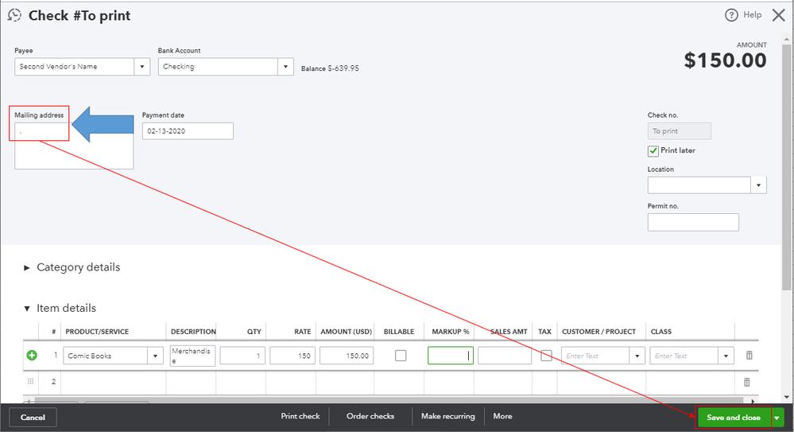Click Print check in the footer
This screenshot has width=794, height=432.
coord(300,416)
